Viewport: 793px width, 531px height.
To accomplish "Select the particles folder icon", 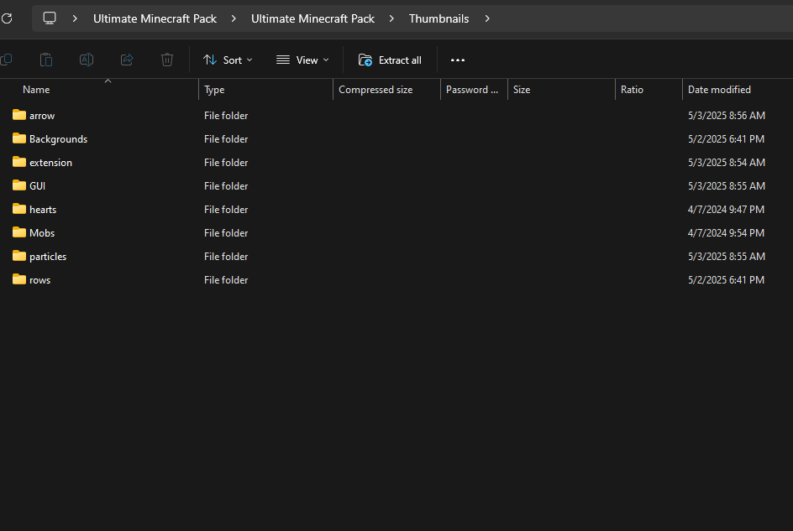I will click(19, 256).
